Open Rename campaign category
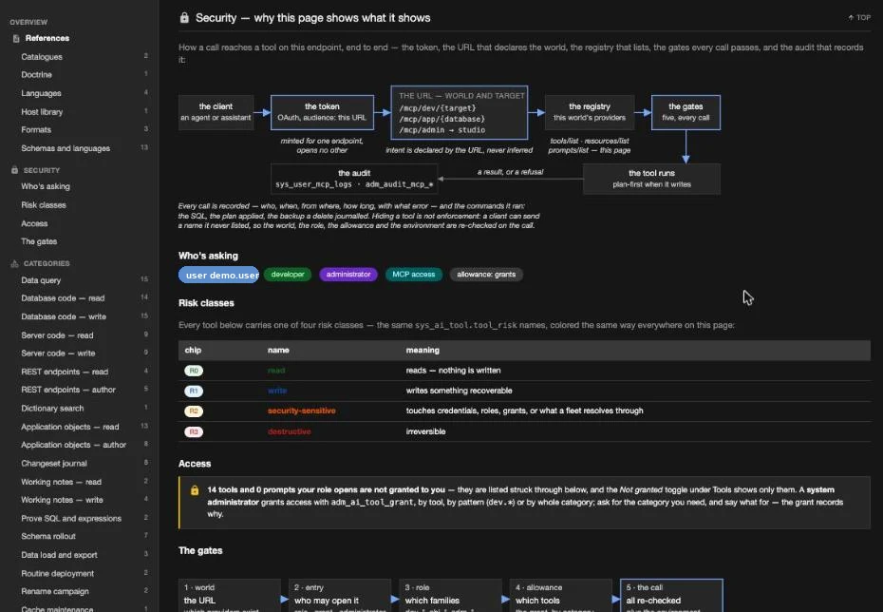The width and height of the screenshot is (883, 612). click(55, 591)
